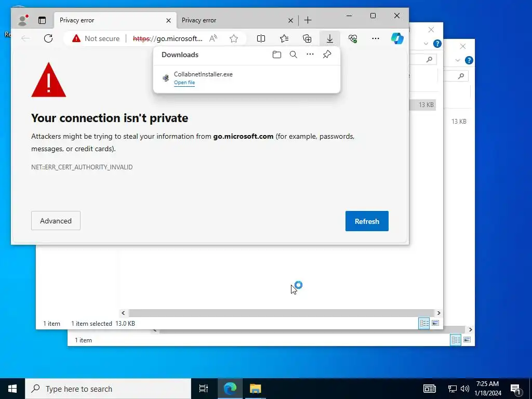Viewport: 532px width, 399px height.
Task: Click the NET::ERR_CERT_AUTHORITY_INVALID error code
Action: [x=82, y=167]
